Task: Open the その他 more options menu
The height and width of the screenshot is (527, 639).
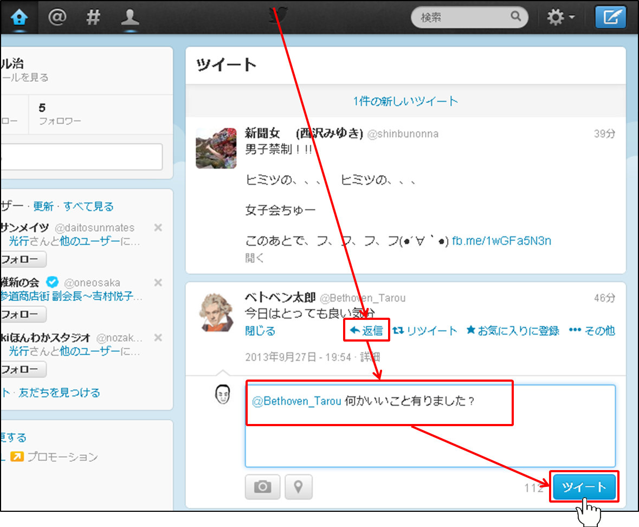Action: [x=592, y=331]
